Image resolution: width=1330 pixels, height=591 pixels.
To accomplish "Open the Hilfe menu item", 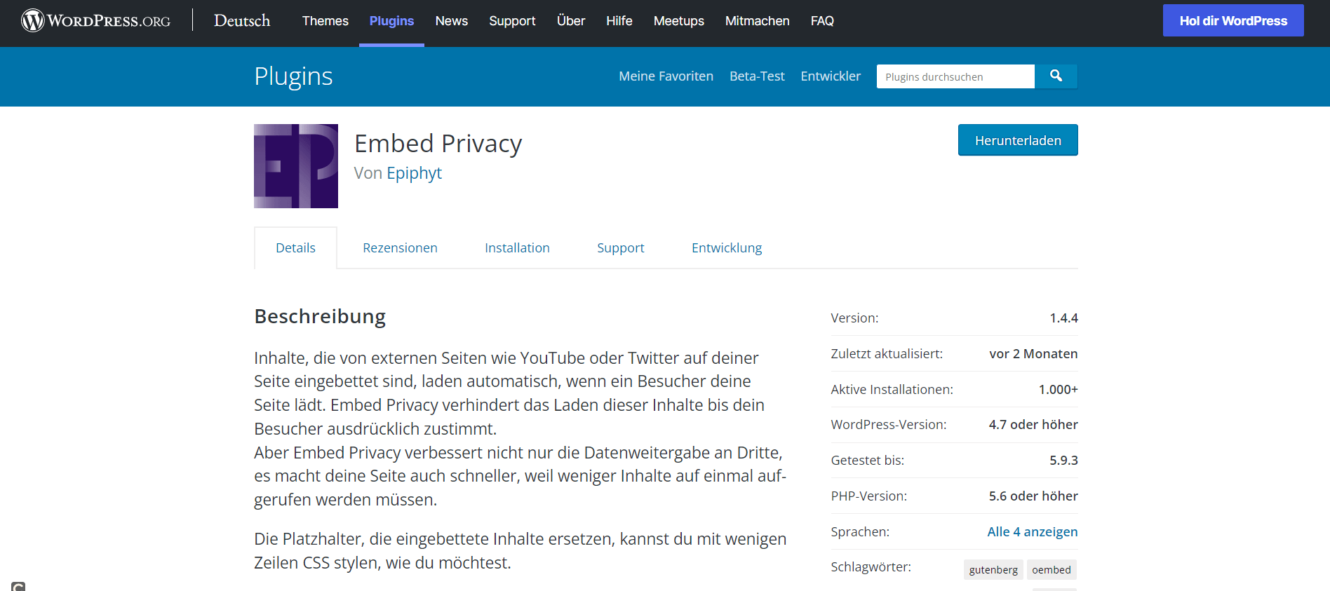I will (x=619, y=21).
